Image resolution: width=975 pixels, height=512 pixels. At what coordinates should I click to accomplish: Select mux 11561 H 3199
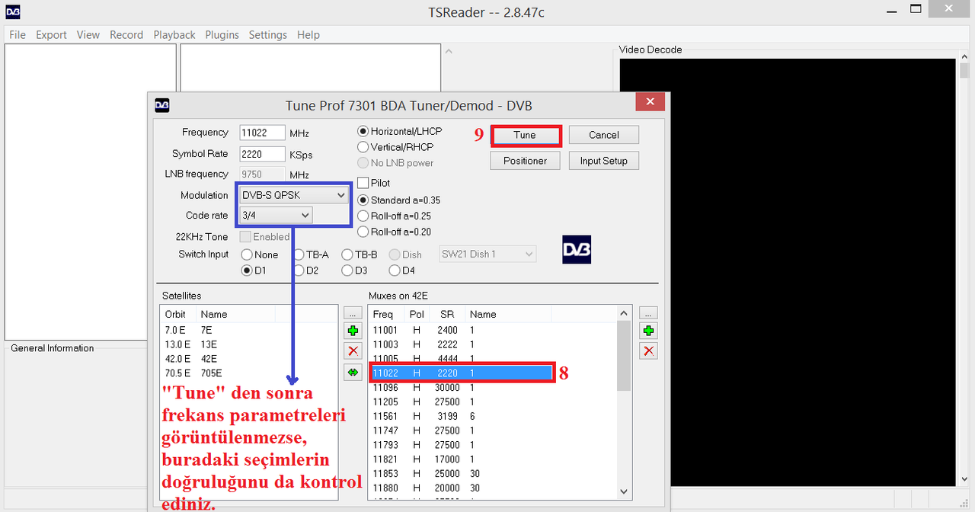pyautogui.click(x=493, y=416)
